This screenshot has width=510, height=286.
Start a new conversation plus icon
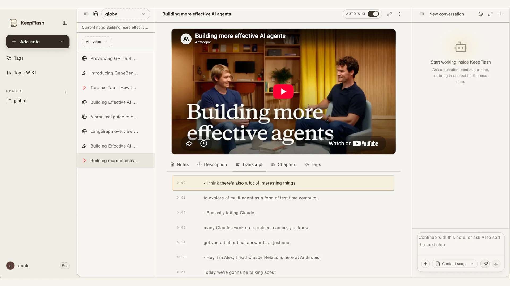(x=500, y=14)
